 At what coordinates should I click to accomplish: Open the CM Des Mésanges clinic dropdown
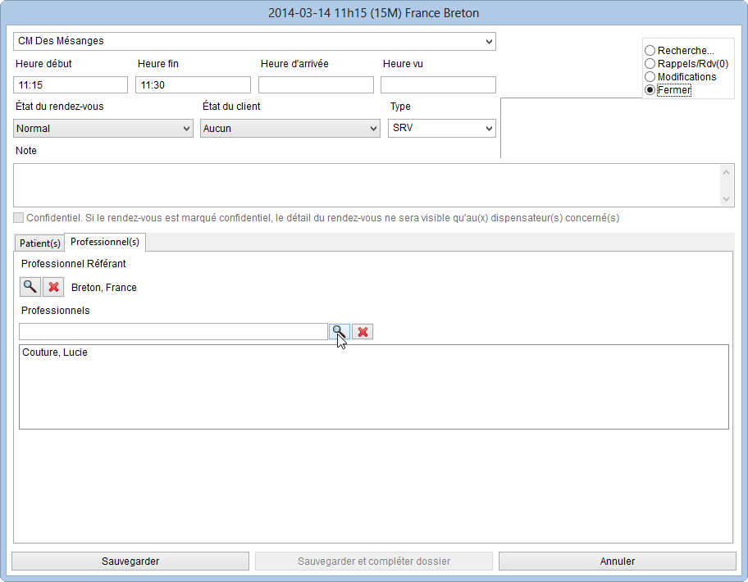coord(254,41)
